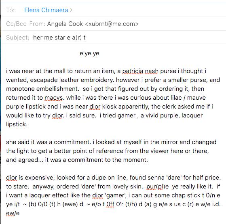The image size is (226, 224).
Task: Click the Subject: label
Action: click(18, 38)
